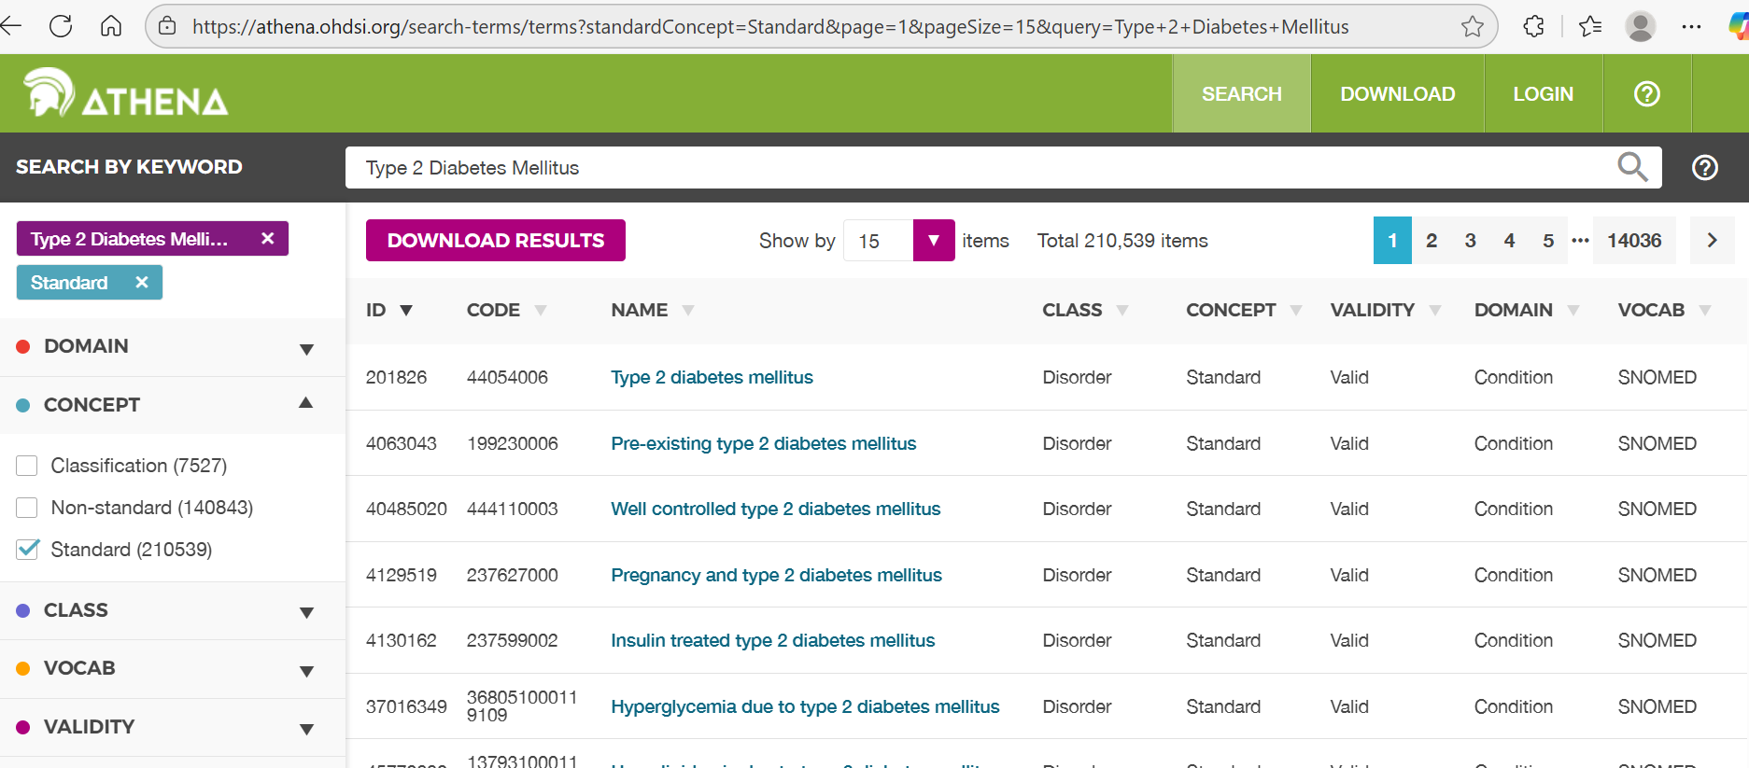Check the Non-standard (140843) filter
The height and width of the screenshot is (768, 1749).
point(27,507)
